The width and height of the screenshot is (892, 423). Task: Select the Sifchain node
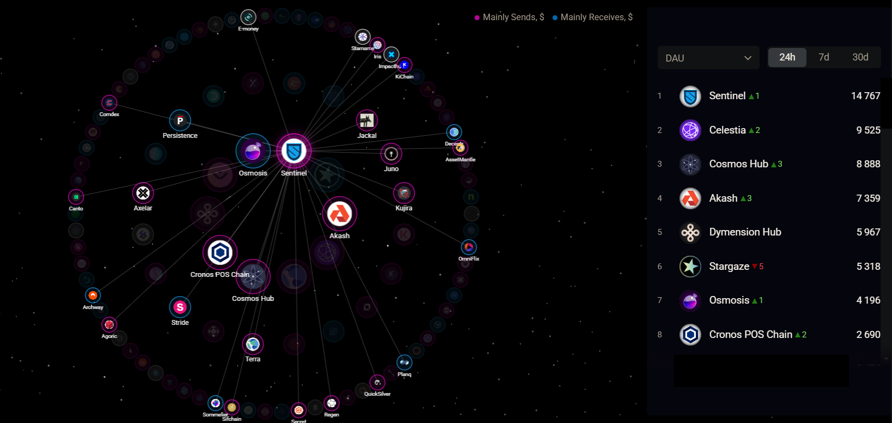232,407
